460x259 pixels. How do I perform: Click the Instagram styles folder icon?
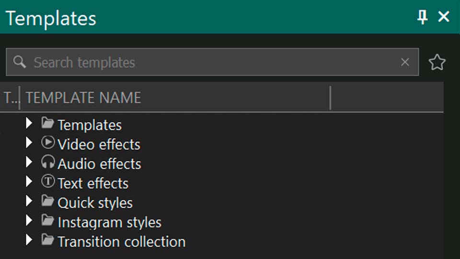pyautogui.click(x=47, y=220)
